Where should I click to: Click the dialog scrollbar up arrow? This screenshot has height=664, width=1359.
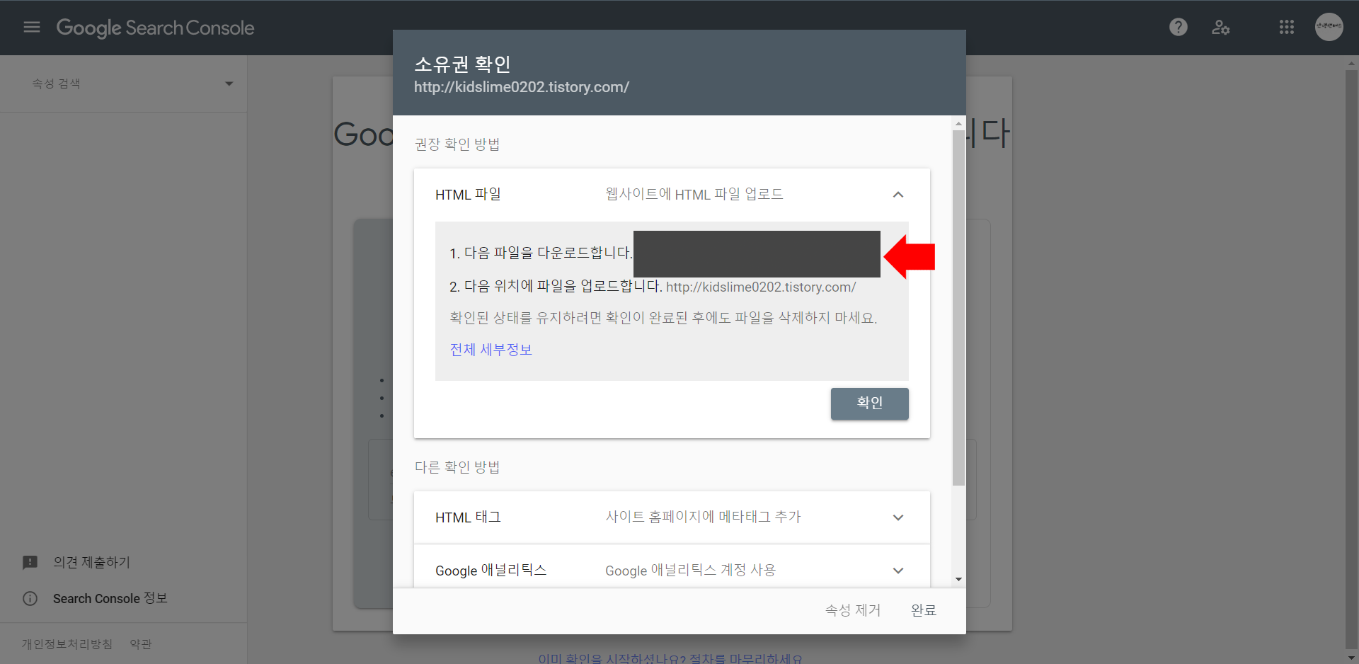[x=958, y=124]
